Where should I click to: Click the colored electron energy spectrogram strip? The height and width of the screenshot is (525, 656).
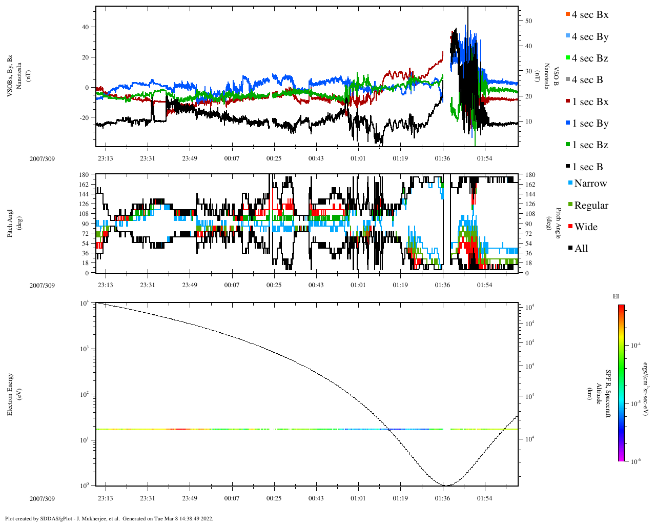click(x=306, y=429)
